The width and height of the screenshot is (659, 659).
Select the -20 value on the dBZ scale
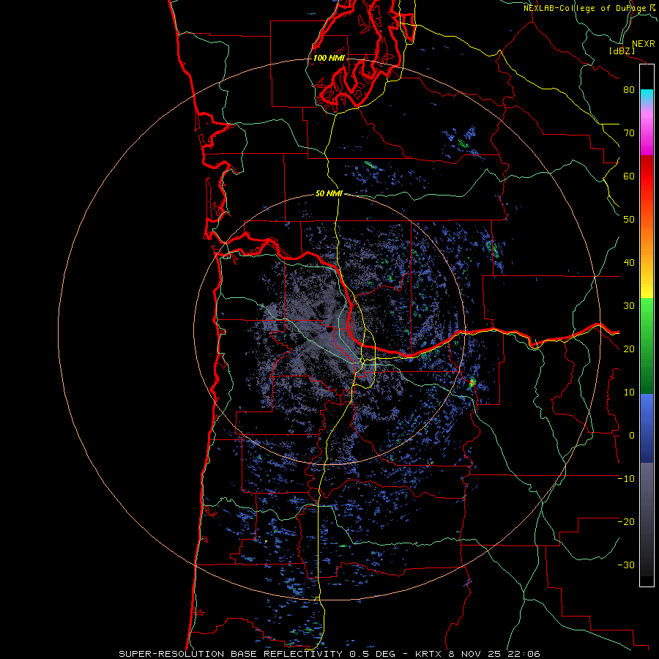[626, 521]
